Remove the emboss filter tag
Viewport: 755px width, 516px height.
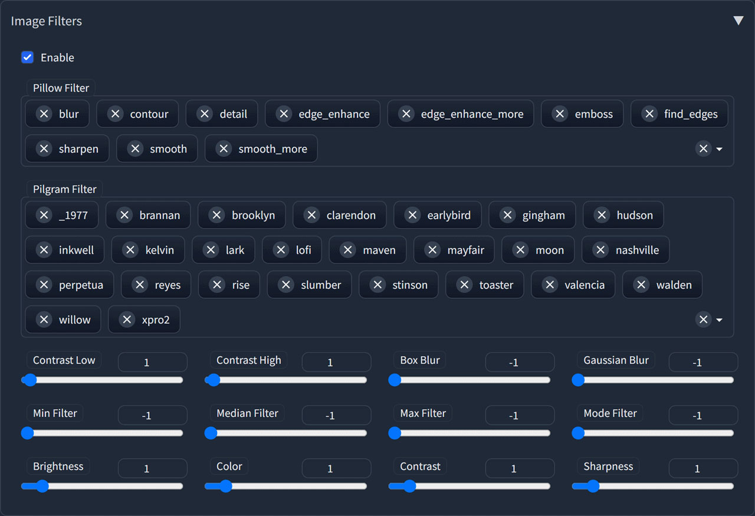(x=559, y=113)
